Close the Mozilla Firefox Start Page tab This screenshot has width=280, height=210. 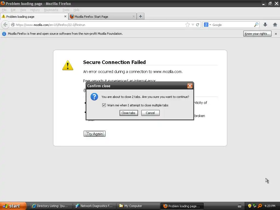(x=133, y=16)
